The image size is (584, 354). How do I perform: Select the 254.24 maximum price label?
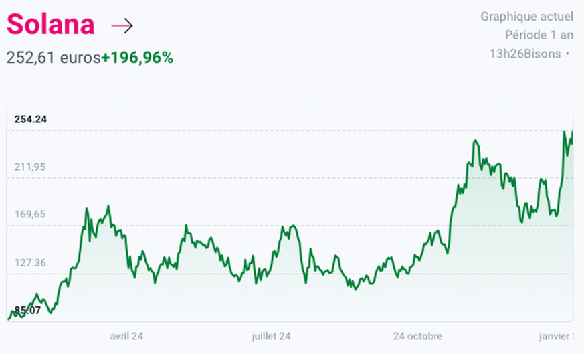coord(31,120)
